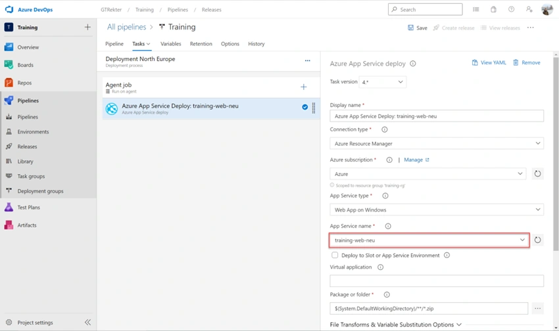Save the pipeline
The width and height of the screenshot is (559, 331).
pyautogui.click(x=418, y=28)
